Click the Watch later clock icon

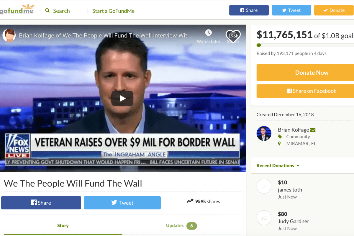[208, 32]
